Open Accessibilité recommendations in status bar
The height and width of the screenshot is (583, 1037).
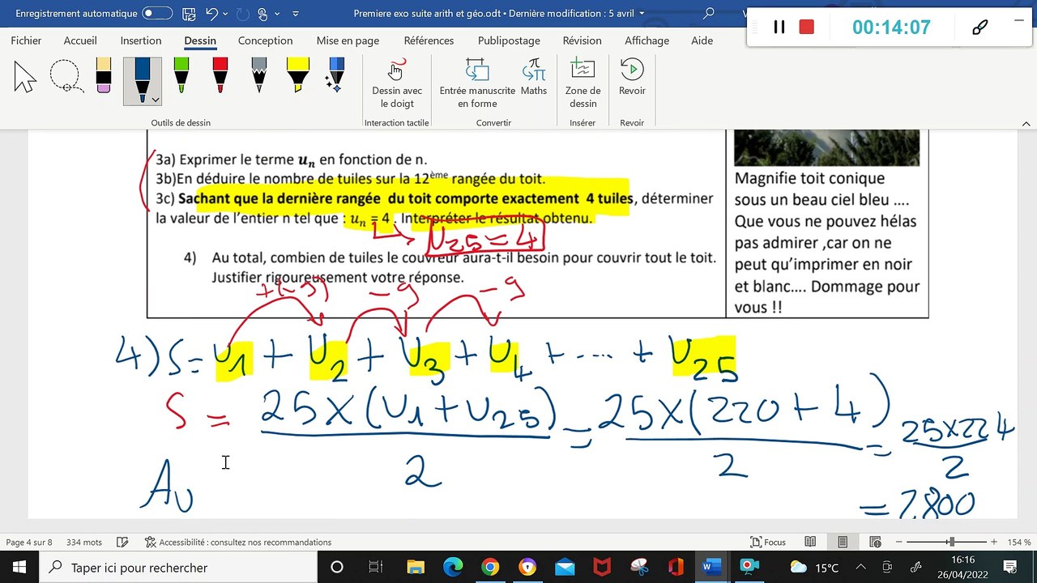238,543
